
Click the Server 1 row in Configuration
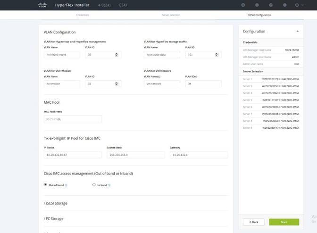tap(271, 79)
